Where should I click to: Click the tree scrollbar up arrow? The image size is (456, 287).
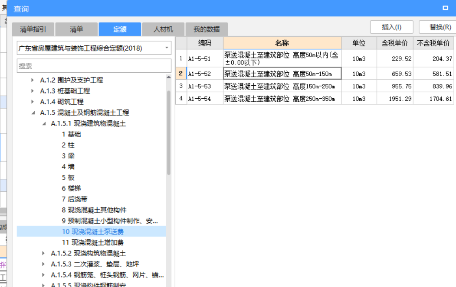[169, 77]
